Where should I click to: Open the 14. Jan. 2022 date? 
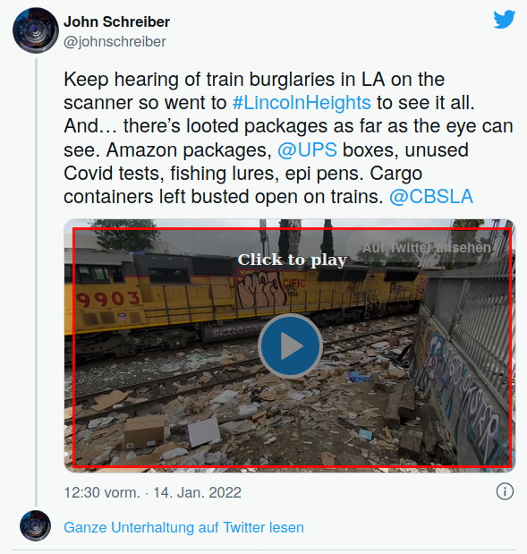pyautogui.click(x=197, y=492)
